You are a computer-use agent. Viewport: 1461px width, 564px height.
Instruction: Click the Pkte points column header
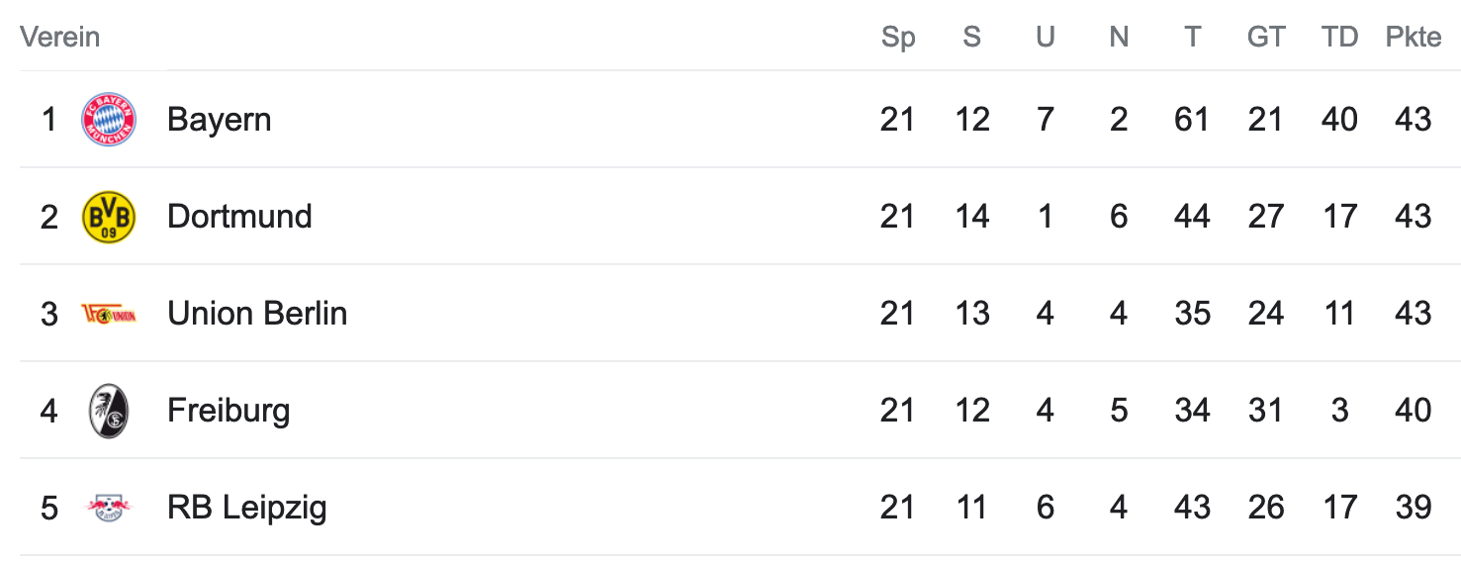click(1414, 37)
